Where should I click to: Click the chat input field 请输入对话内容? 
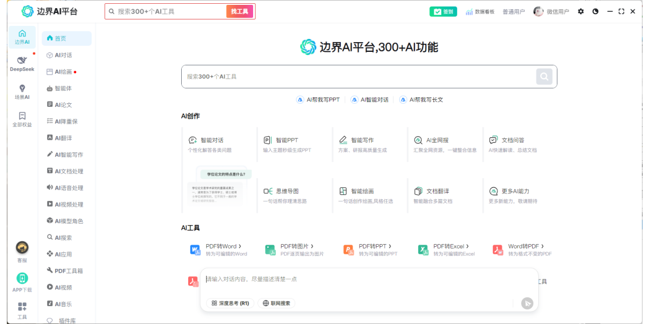357,280
